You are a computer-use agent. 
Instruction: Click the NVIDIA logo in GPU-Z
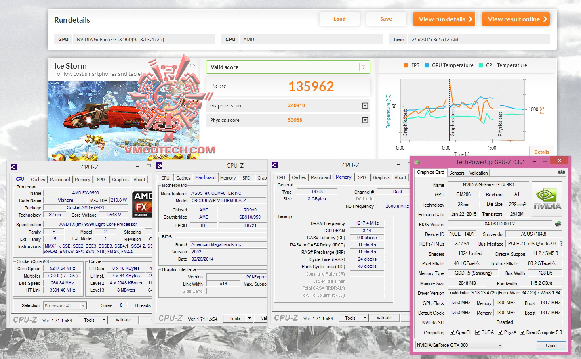tap(547, 200)
